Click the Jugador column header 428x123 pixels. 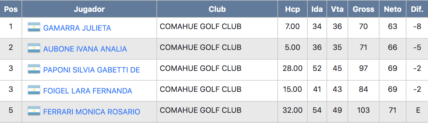(89, 9)
